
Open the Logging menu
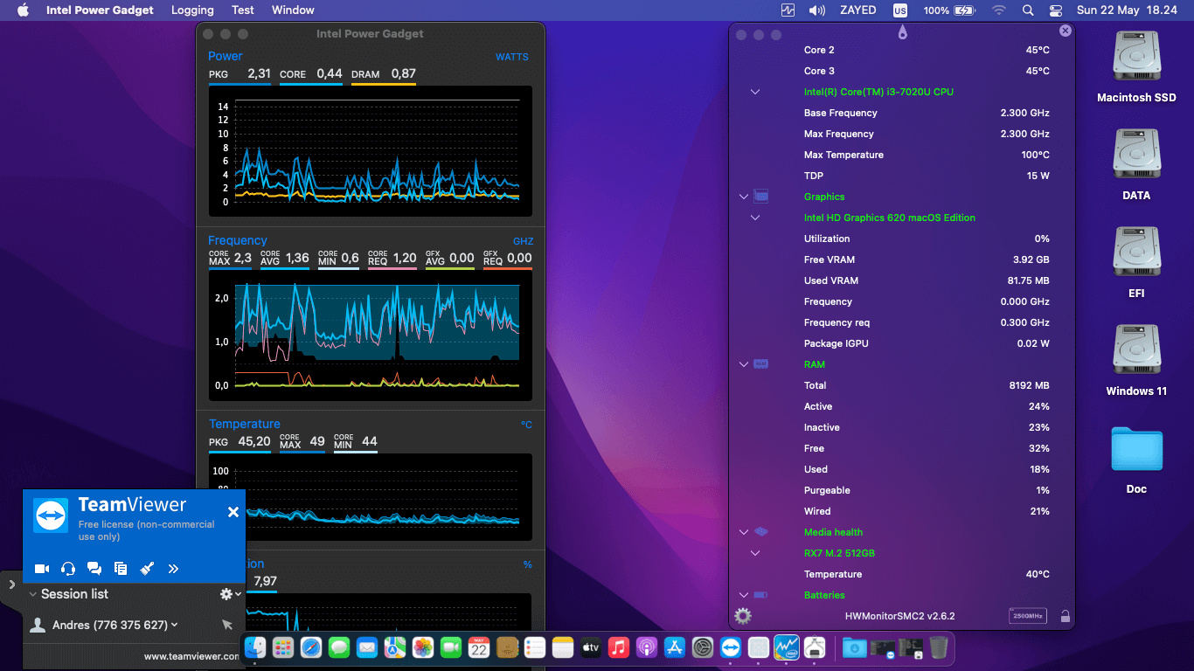pyautogui.click(x=192, y=10)
